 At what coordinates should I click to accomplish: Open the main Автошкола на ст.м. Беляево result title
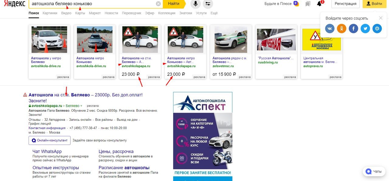[x=85, y=98]
